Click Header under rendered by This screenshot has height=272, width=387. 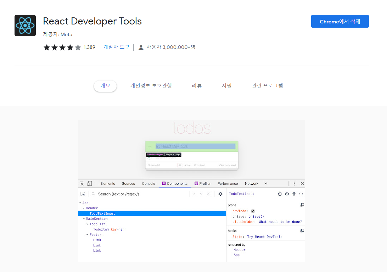click(x=240, y=250)
